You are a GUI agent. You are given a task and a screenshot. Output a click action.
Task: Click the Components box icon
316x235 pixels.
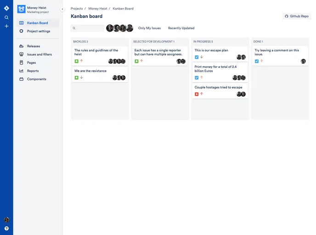coord(22,79)
